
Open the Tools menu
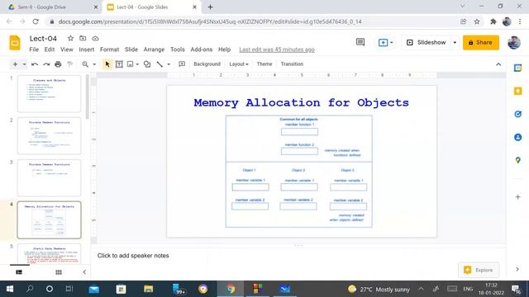point(178,49)
